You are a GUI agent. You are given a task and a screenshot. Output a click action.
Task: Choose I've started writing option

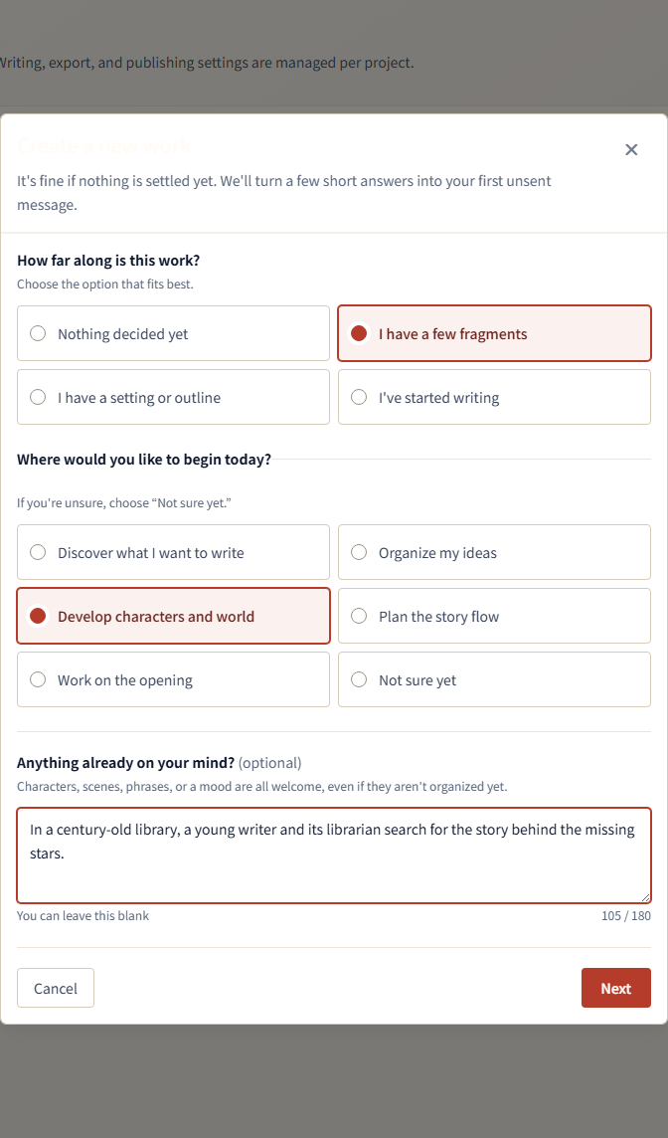(x=495, y=397)
